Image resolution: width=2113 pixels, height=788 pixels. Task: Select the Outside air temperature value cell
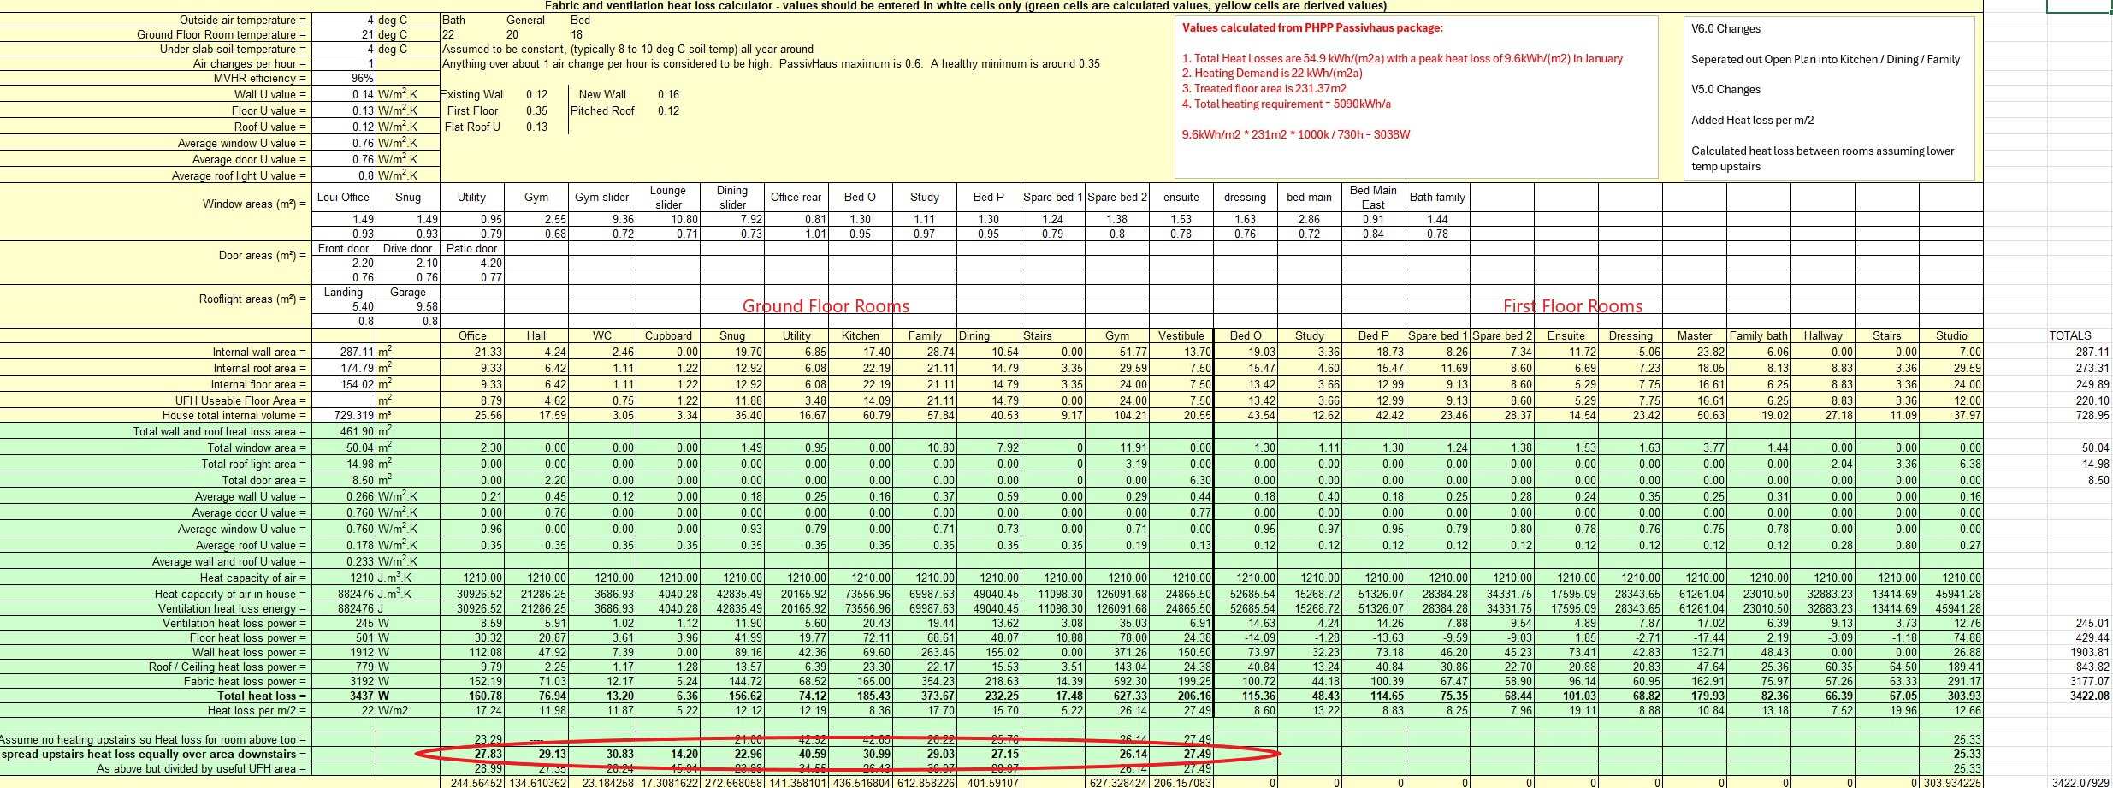(x=344, y=20)
